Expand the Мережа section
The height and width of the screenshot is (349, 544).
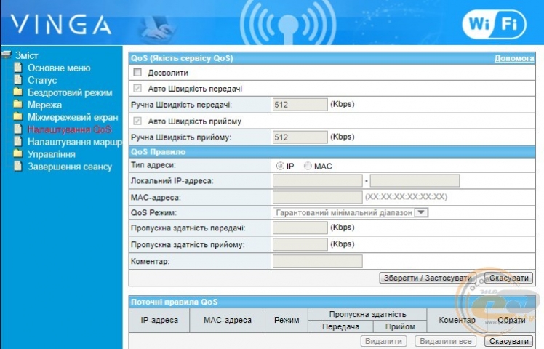44,105
